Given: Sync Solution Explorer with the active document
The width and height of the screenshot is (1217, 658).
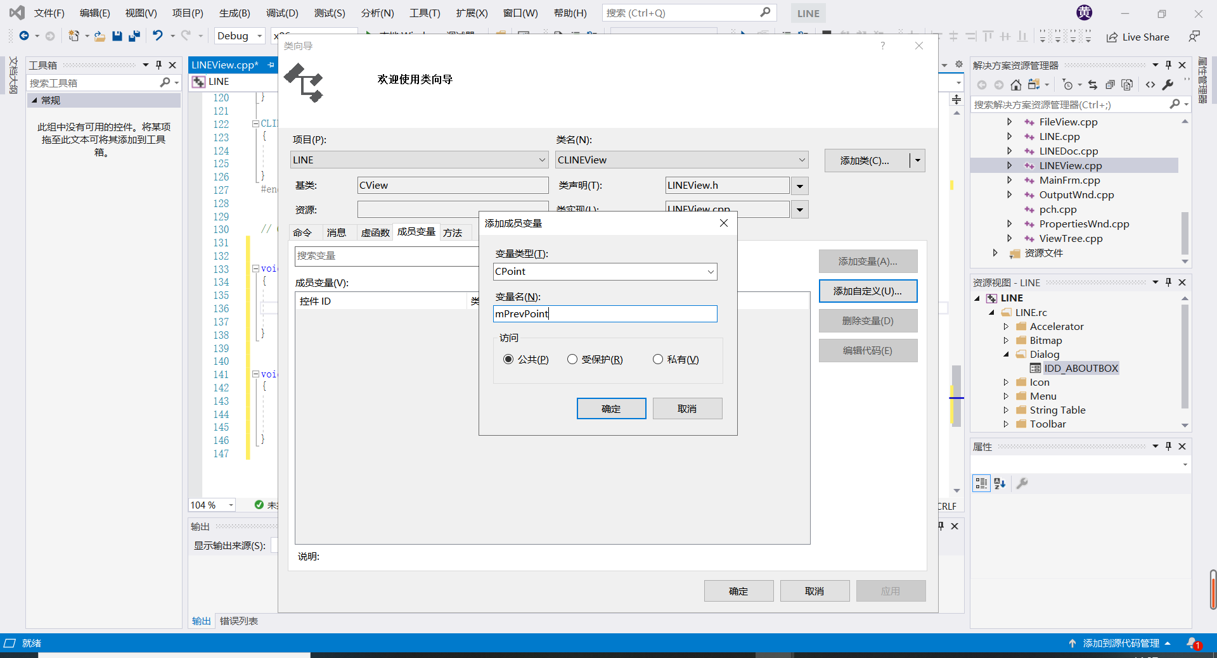Looking at the screenshot, I should [x=1093, y=84].
